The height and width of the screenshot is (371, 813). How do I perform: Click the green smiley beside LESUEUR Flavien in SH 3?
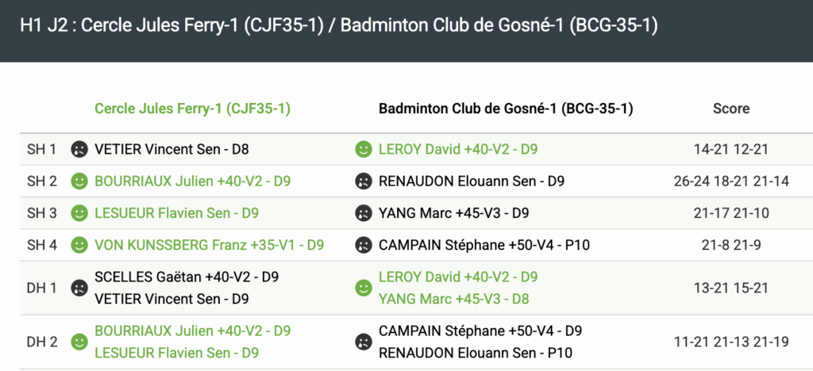pos(79,213)
